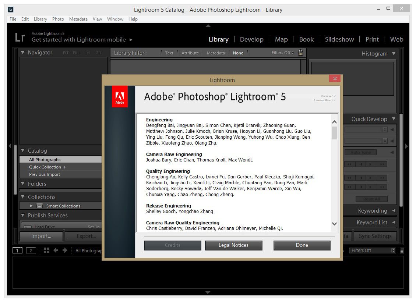Choose Metadata in Library Filter bar
This screenshot has height=302, width=416.
[216, 53]
